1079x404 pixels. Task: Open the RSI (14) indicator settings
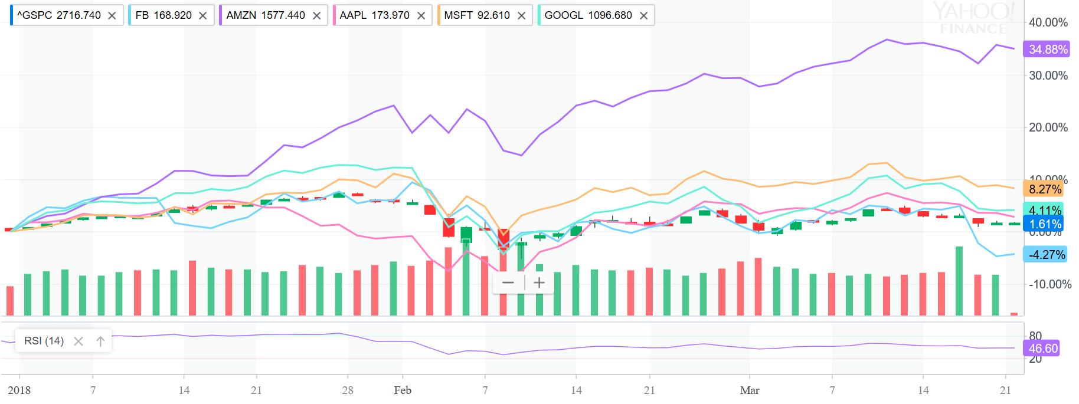pos(44,341)
